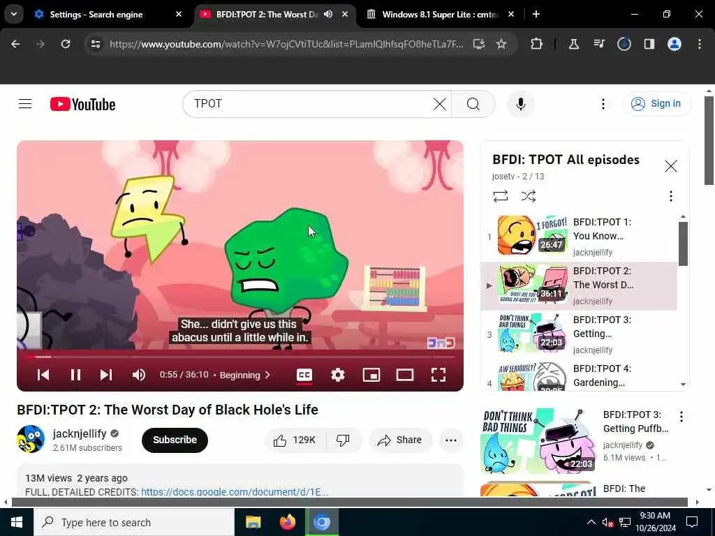
Task: Switch to Windows 8.1 Super Lite tab
Action: (440, 14)
